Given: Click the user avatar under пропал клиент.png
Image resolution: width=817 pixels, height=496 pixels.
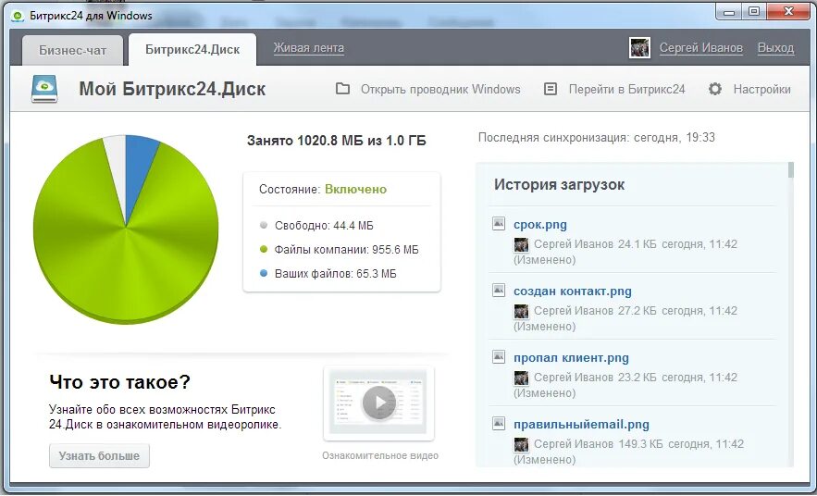Looking at the screenshot, I should pyautogui.click(x=521, y=378).
